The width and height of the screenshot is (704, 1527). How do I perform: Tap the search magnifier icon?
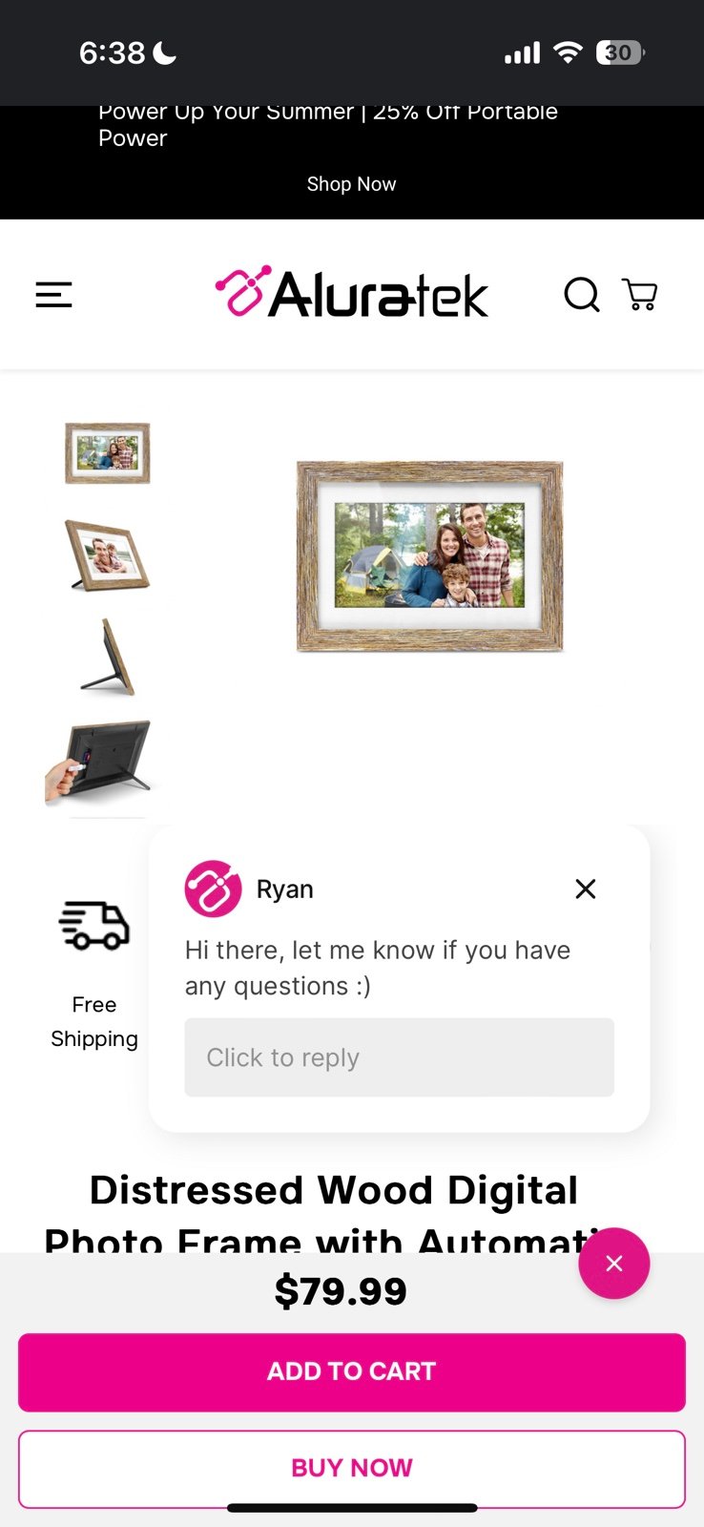pos(582,295)
